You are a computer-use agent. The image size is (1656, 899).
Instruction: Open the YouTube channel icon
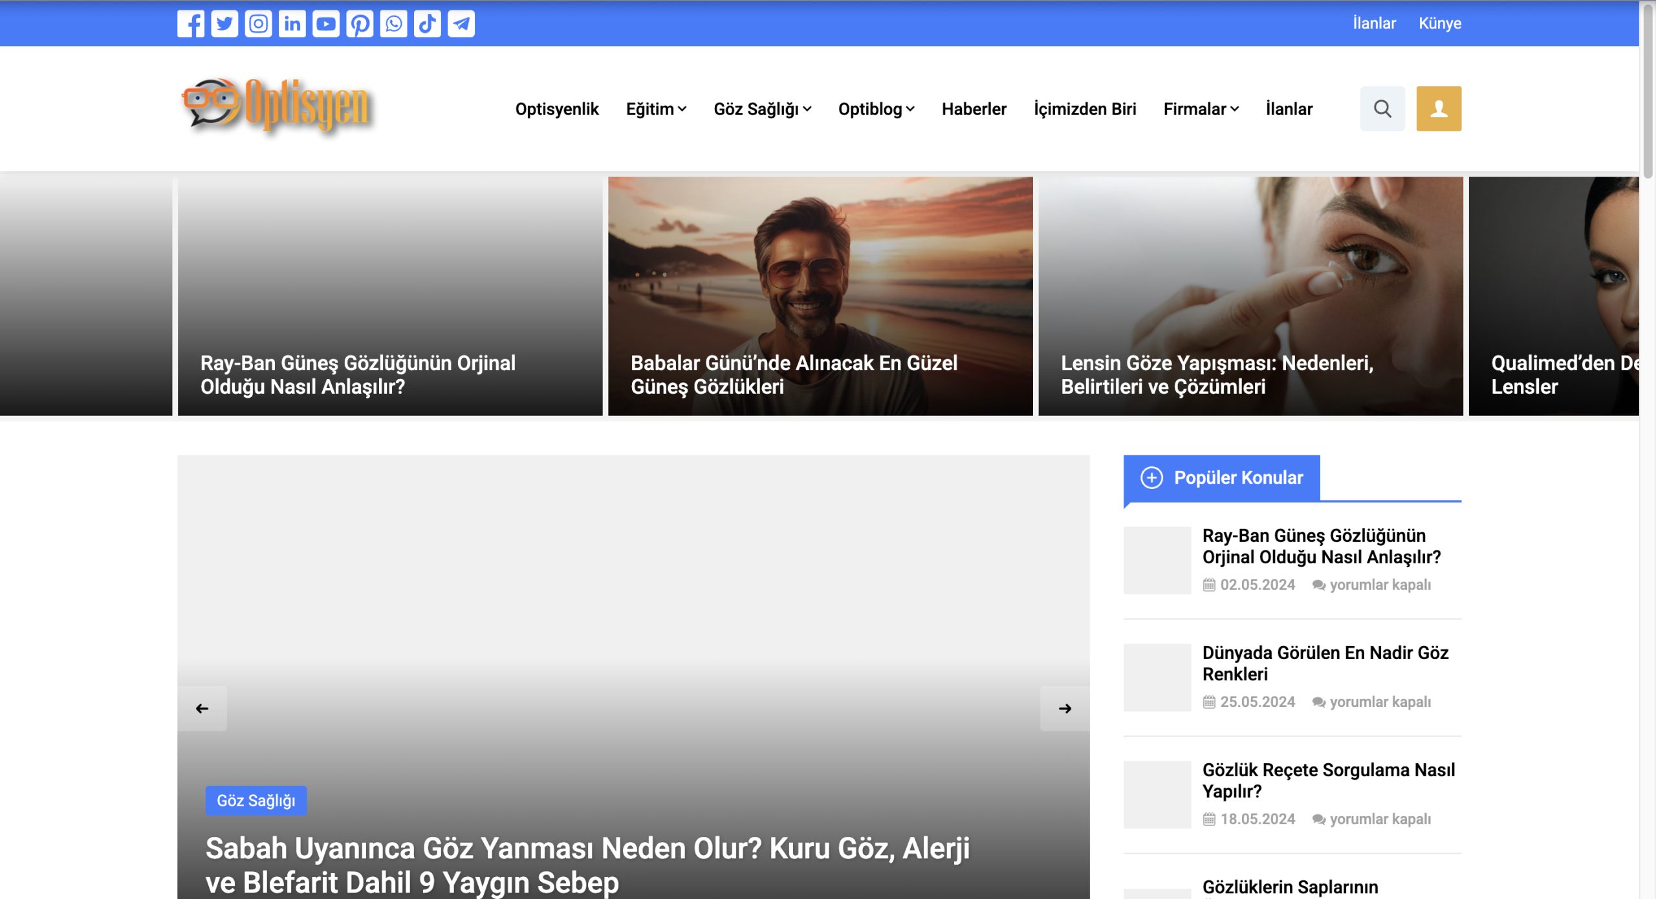pyautogui.click(x=326, y=24)
